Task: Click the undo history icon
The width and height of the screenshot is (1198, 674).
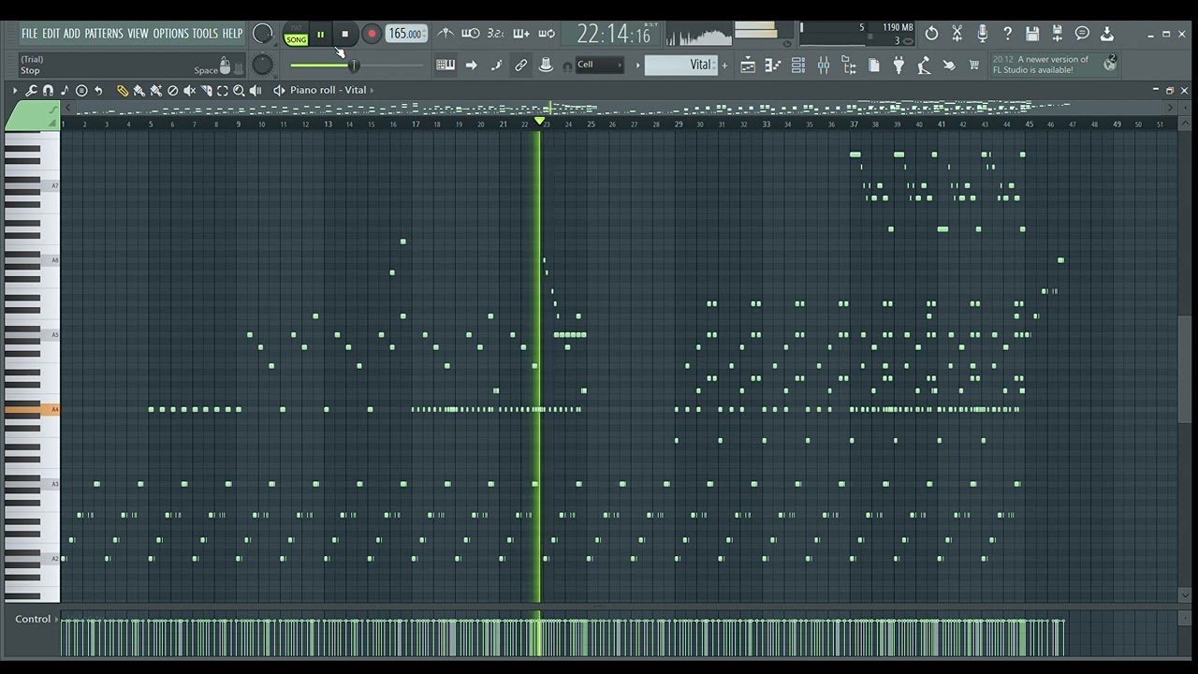Action: coord(932,34)
